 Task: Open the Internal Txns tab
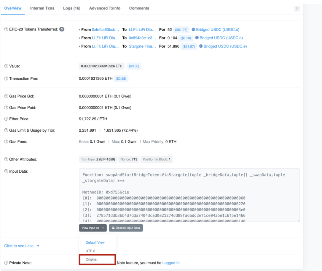click(42, 8)
